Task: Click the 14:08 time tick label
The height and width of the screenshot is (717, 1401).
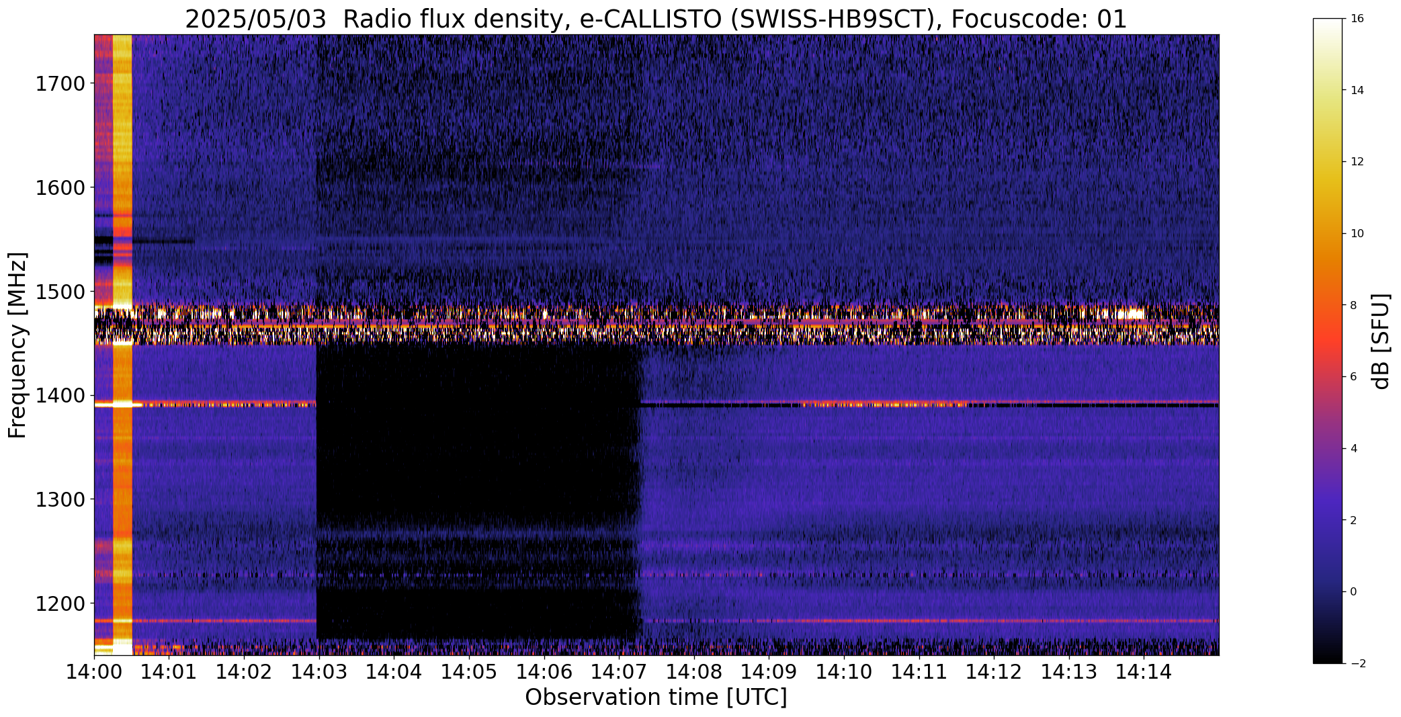Action: click(694, 671)
